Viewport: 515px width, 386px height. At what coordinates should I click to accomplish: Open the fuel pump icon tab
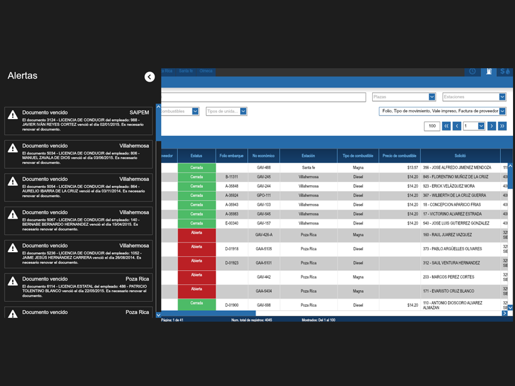pos(489,71)
